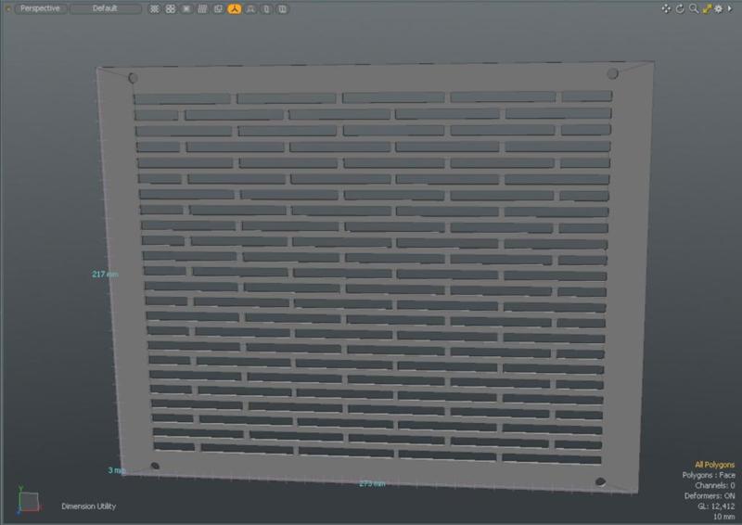
Task: Click the single rectangle viewport icon
Action: [266, 9]
